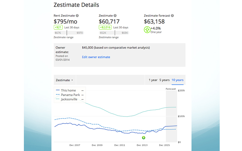Click the green dollar marker on chart

(144, 138)
